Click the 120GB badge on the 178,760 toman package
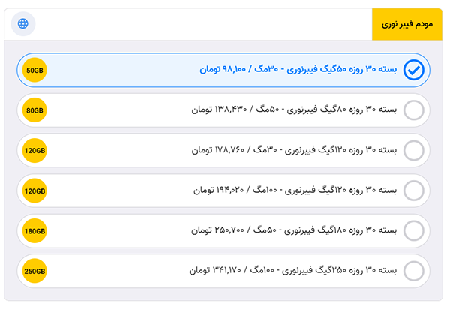The image size is (450, 310). point(34,151)
